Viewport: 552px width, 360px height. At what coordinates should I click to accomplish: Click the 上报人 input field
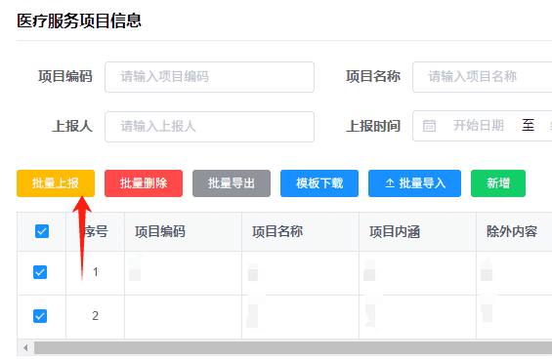[x=209, y=127]
